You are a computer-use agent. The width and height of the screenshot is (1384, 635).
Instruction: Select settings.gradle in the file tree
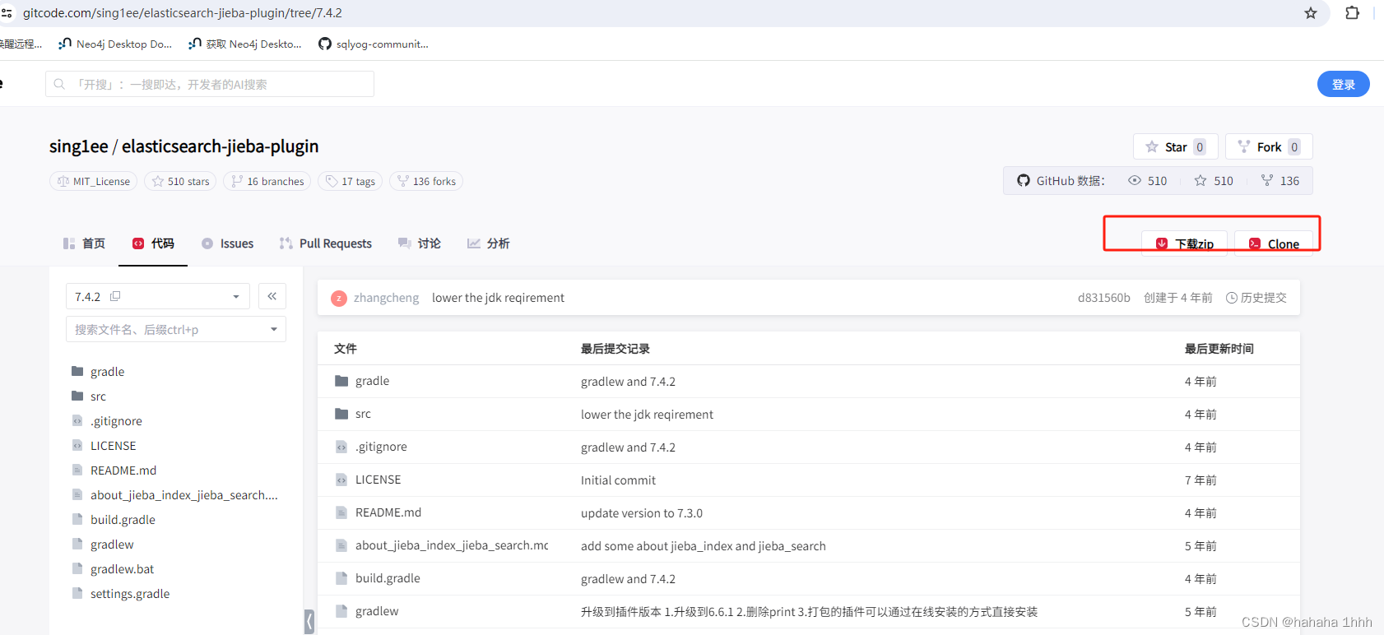(121, 594)
